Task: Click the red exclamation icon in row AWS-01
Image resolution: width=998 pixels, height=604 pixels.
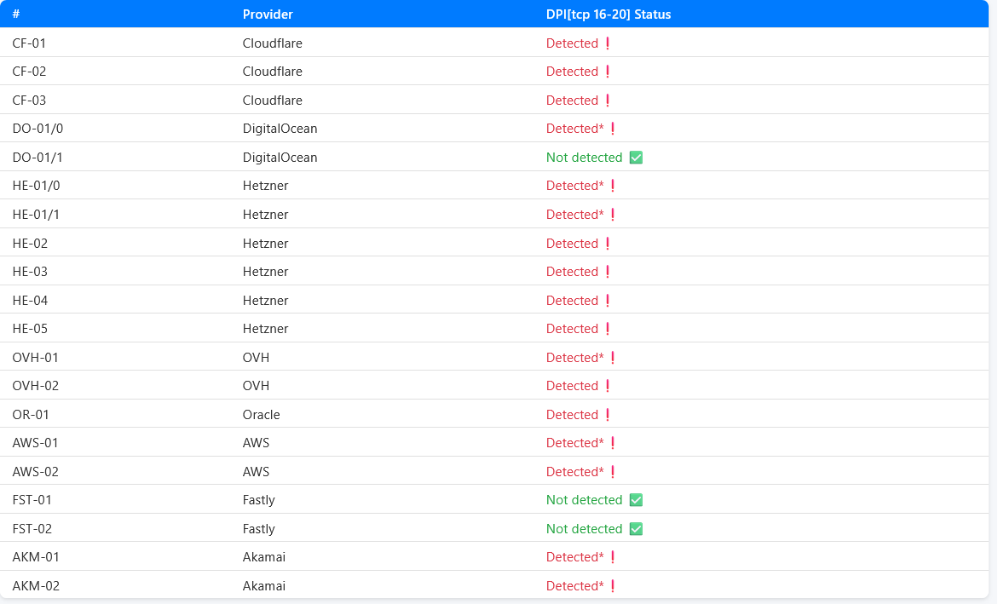Action: pos(613,443)
